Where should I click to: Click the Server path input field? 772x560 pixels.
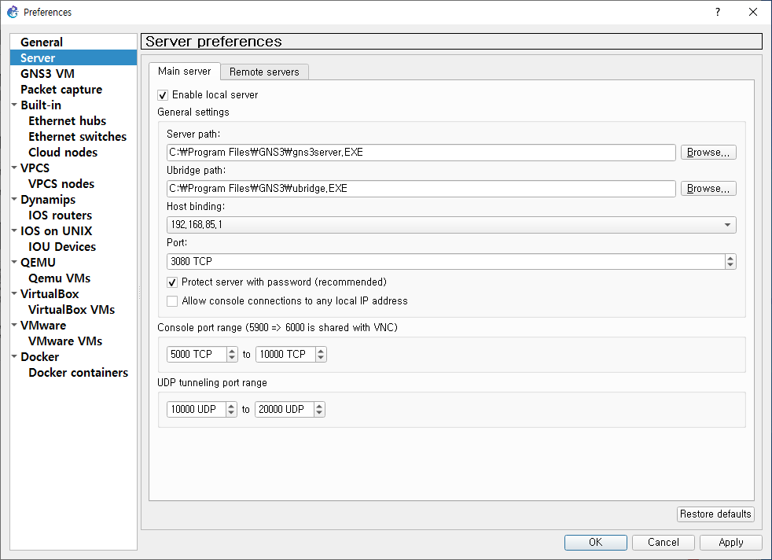tap(421, 153)
